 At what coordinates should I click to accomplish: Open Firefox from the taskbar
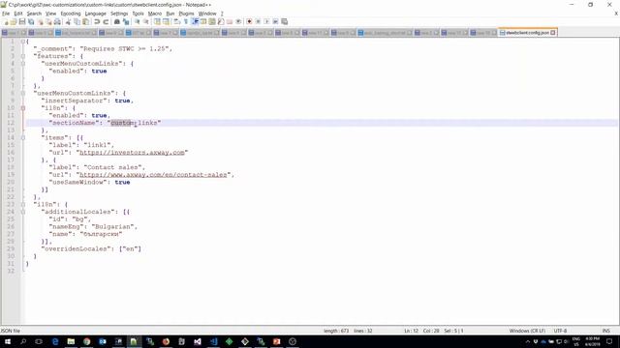(x=166, y=341)
